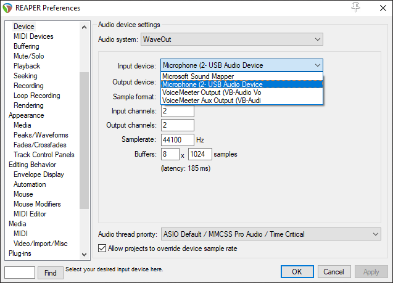Pin the REAPER Preferences window
Viewport: 393px width, 283px height.
pos(355,7)
